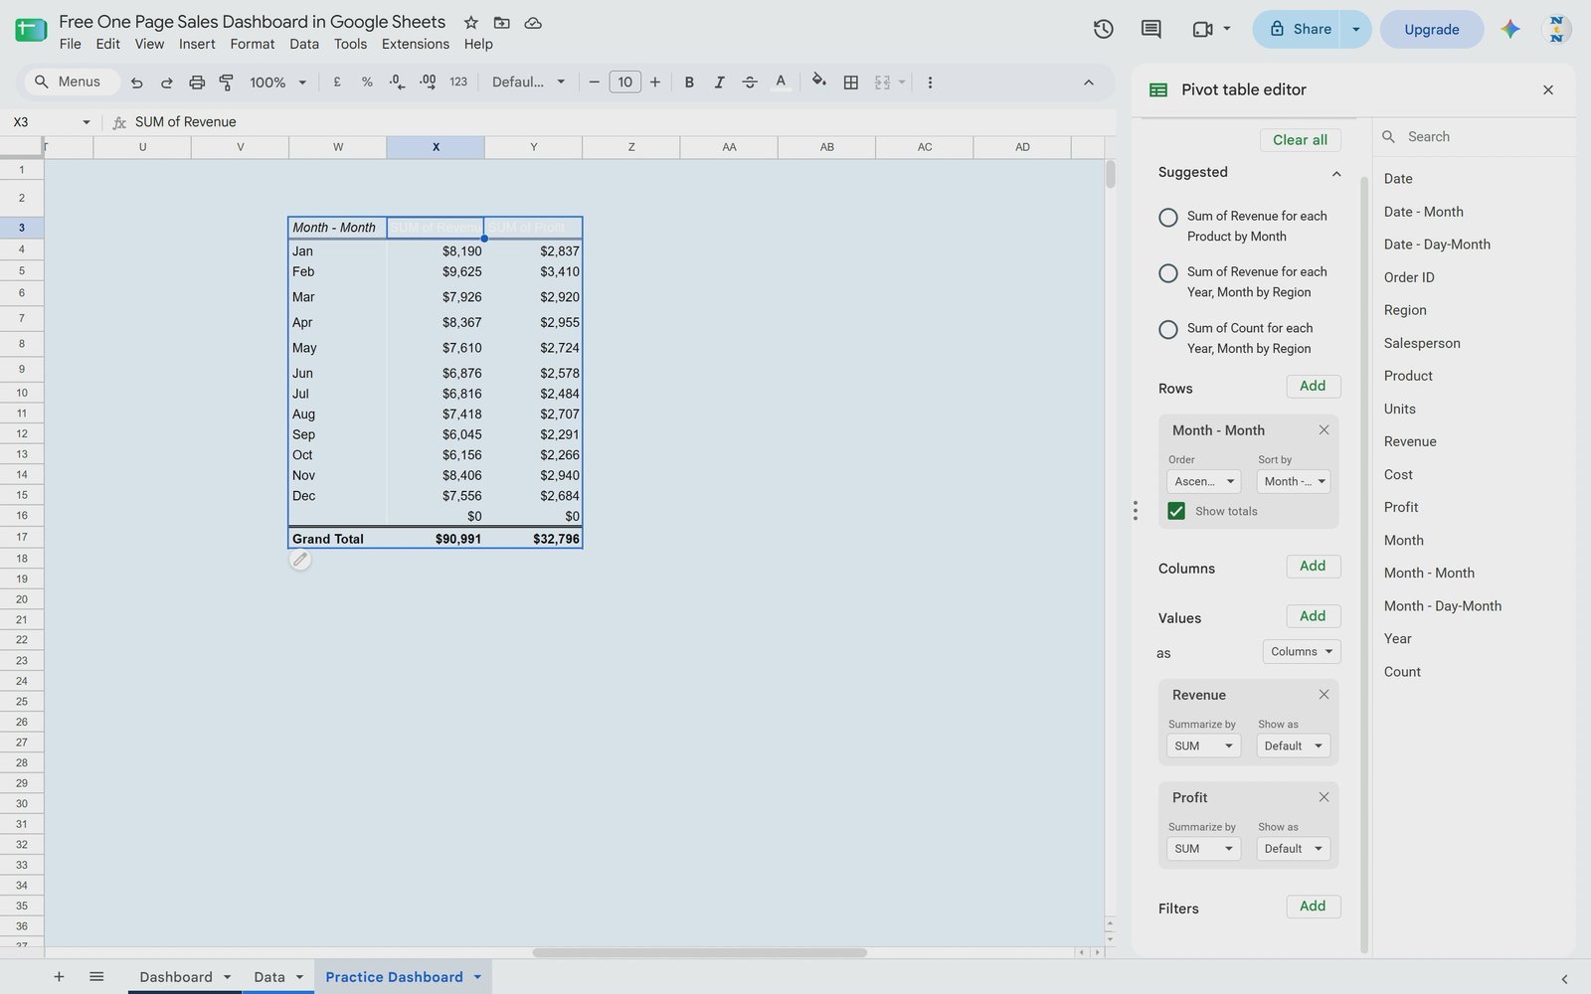Open the Extensions menu
1591x994 pixels.
point(416,44)
